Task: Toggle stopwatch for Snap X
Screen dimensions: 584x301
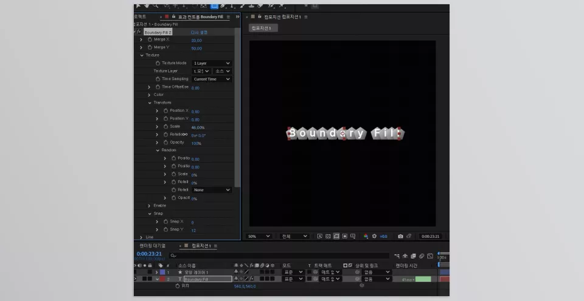Action: click(x=165, y=222)
